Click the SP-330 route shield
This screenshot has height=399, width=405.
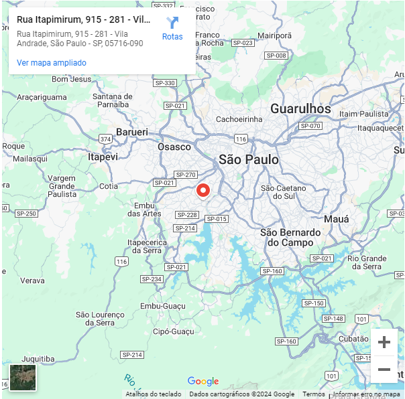[x=164, y=83]
